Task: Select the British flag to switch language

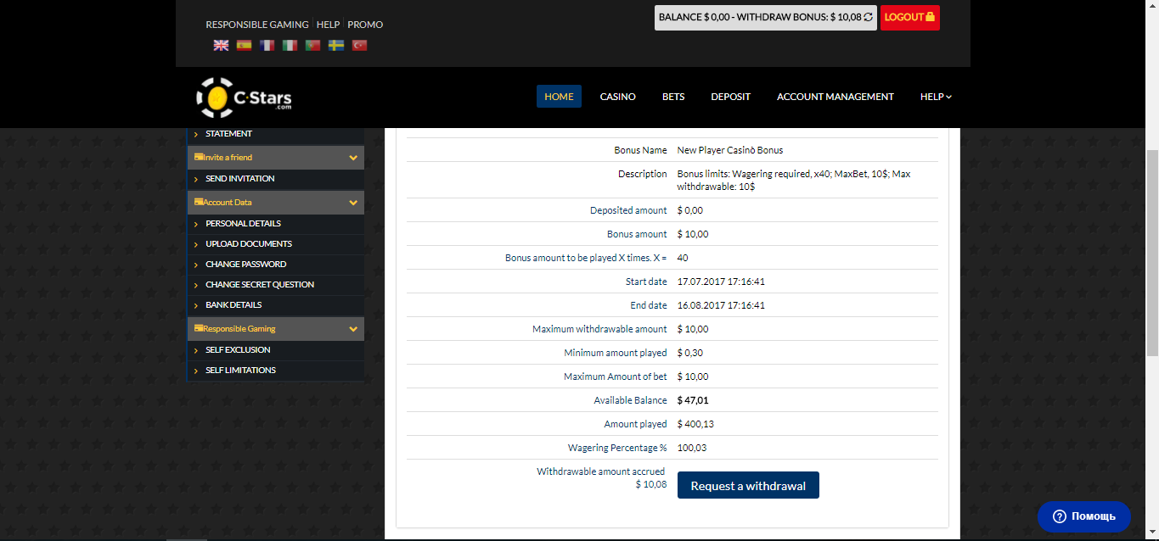Action: click(x=221, y=45)
